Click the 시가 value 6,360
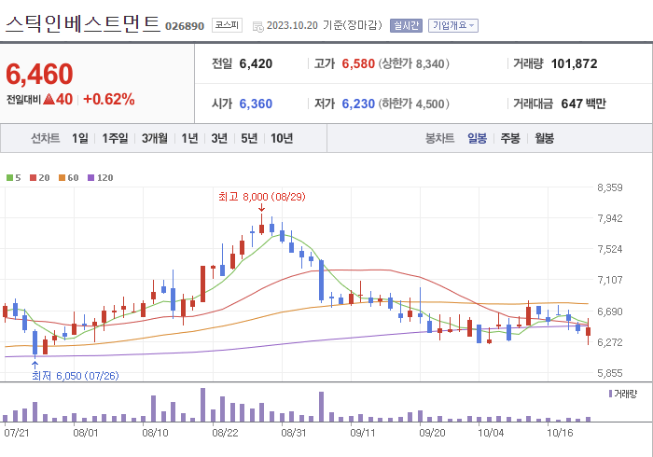653x457 pixels. point(256,104)
